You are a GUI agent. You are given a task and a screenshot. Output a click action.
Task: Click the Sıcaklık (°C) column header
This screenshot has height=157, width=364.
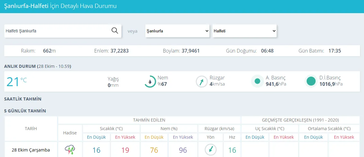111,129
